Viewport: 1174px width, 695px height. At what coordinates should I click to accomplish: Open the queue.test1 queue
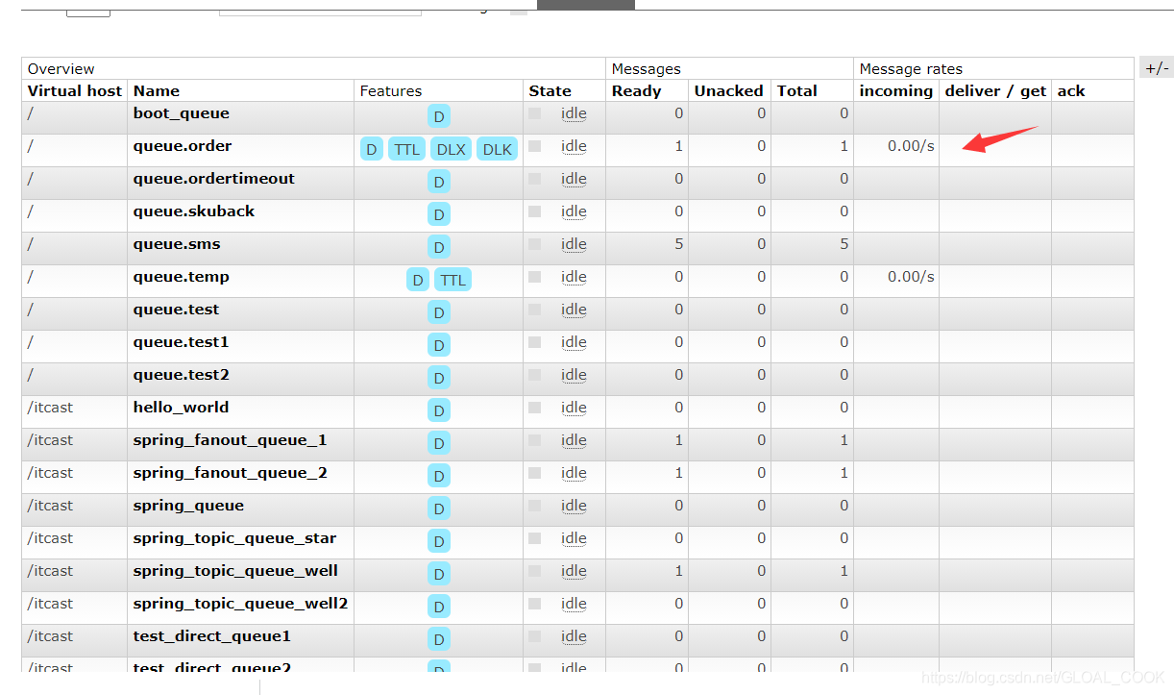click(x=182, y=342)
